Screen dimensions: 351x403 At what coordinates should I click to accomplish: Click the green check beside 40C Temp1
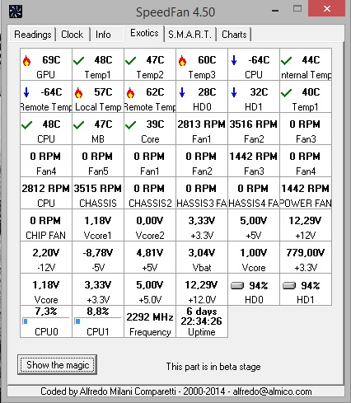click(x=286, y=93)
